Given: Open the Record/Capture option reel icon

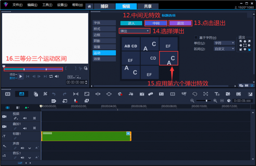Looking at the screenshot, I should tap(120, 94).
